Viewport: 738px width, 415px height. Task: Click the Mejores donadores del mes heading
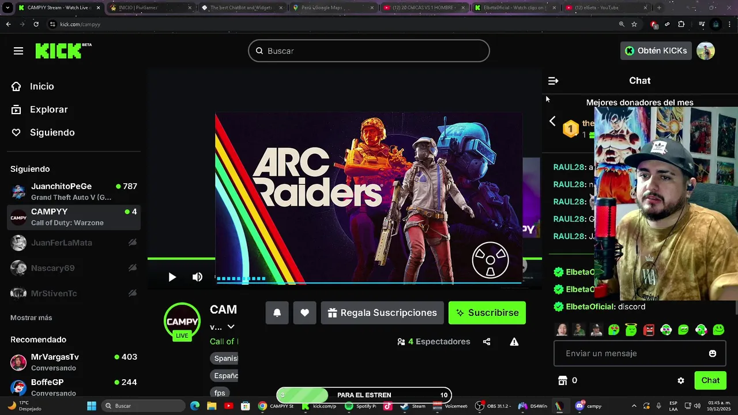point(639,103)
